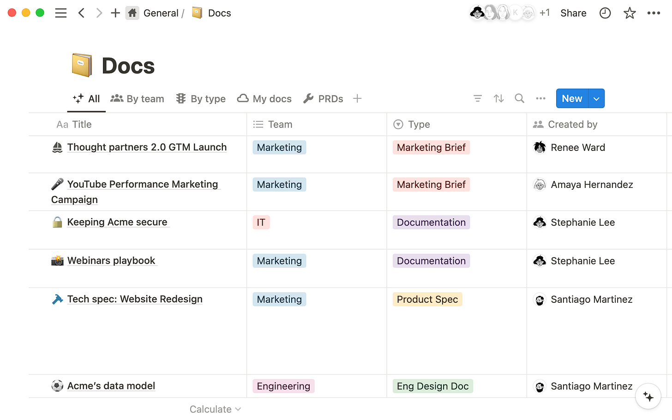This screenshot has height=420, width=672.
Task: Click the New button to create a doc
Action: [x=572, y=98]
